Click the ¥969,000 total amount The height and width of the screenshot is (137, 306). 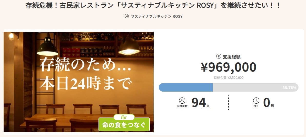[229, 67]
